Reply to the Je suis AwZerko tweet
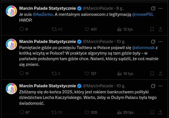169x118 pixels. pos(22,29)
